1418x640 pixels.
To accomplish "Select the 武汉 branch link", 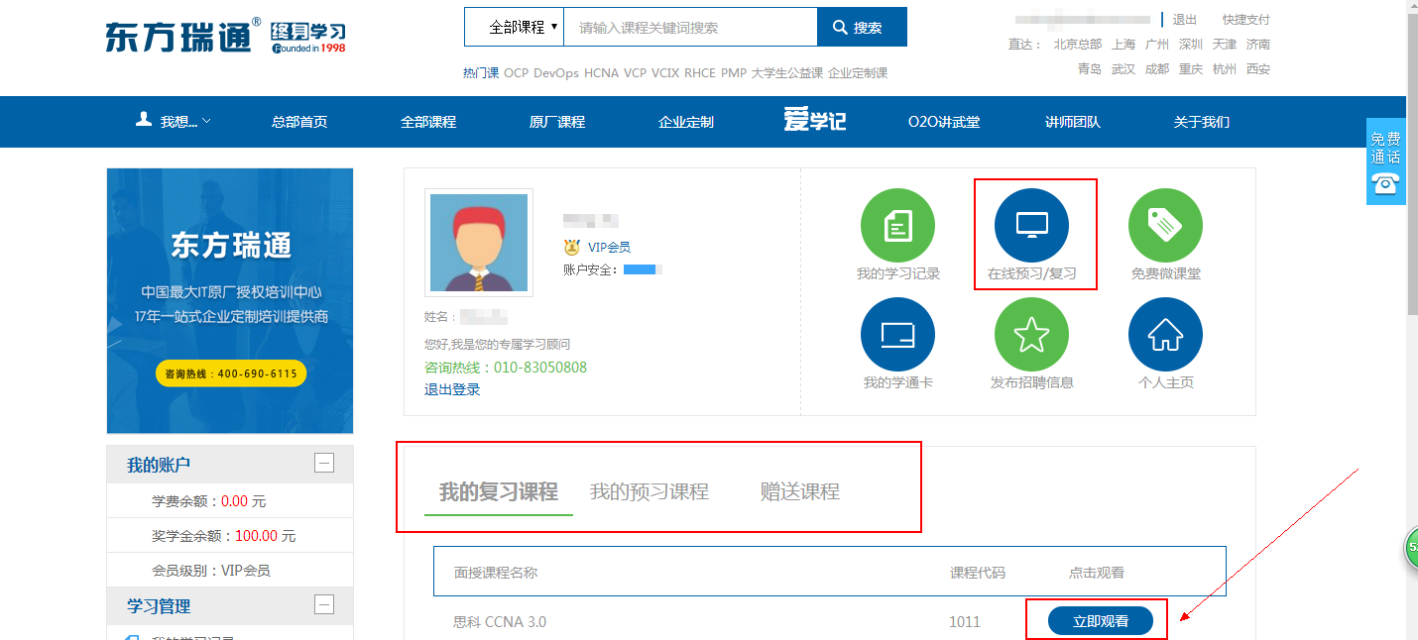I will click(1123, 69).
